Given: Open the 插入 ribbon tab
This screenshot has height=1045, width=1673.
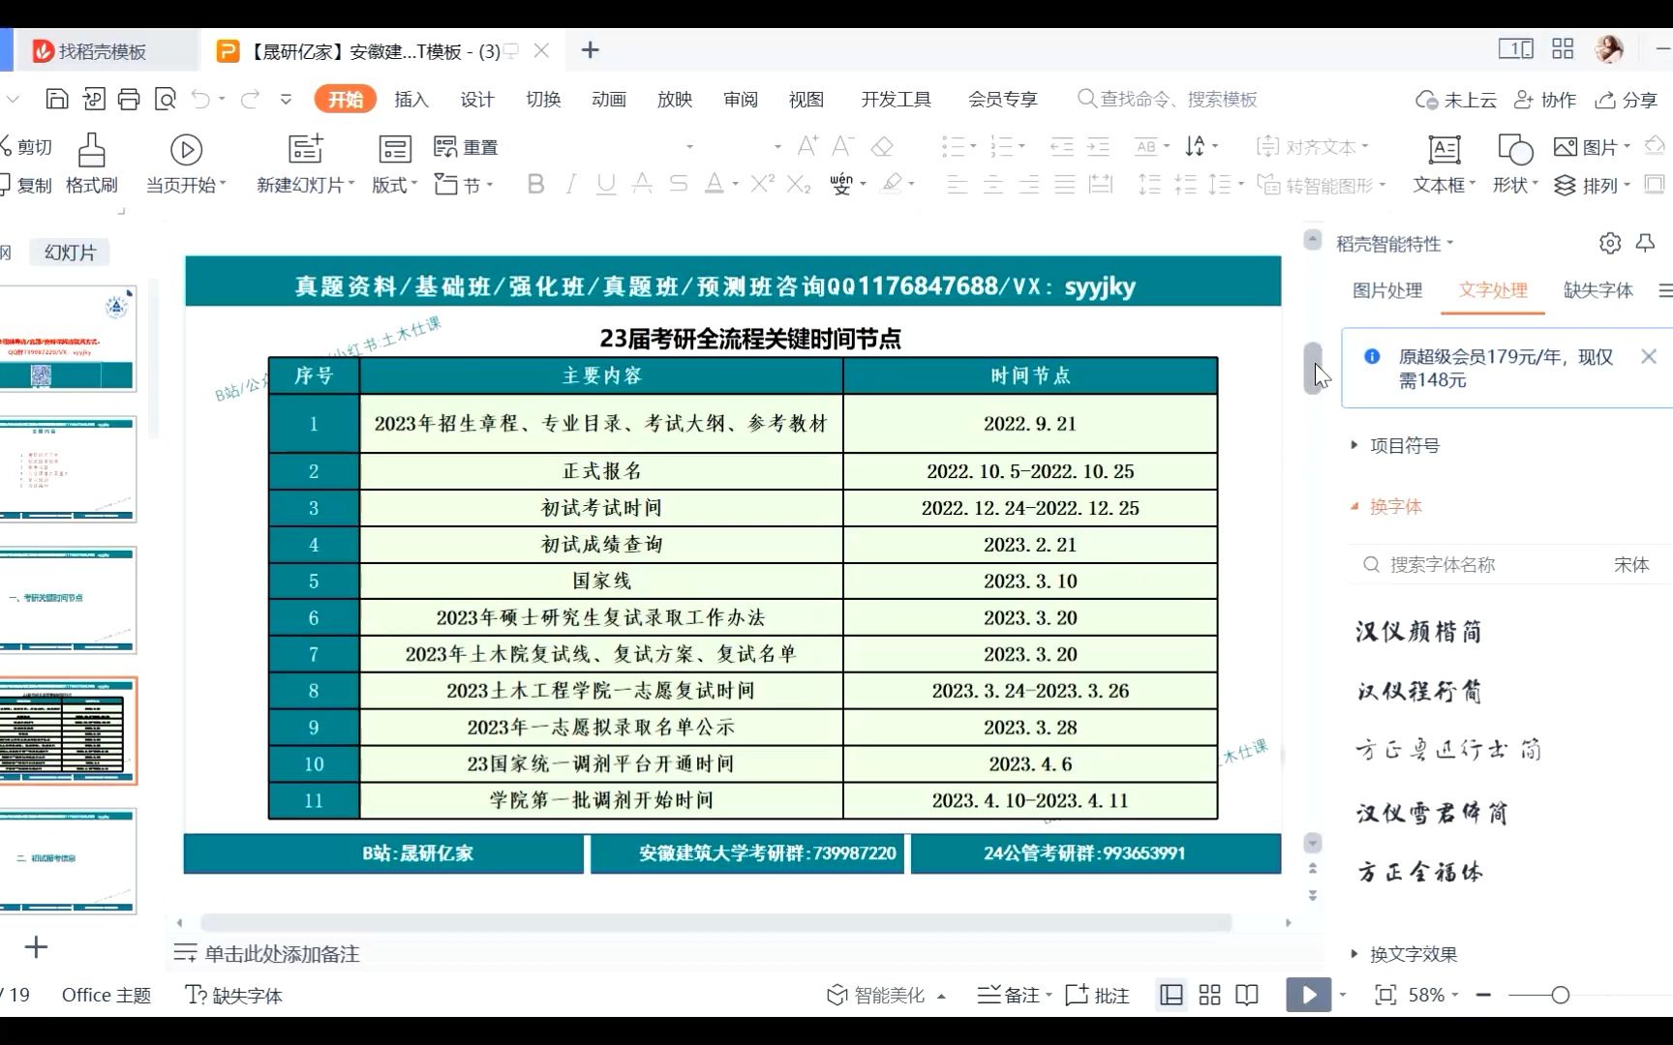Looking at the screenshot, I should (411, 100).
